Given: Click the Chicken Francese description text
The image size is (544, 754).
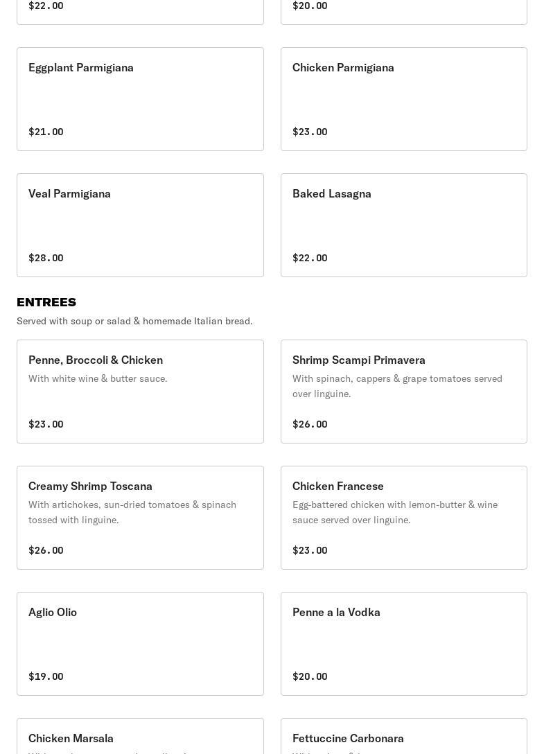Looking at the screenshot, I should click(395, 512).
